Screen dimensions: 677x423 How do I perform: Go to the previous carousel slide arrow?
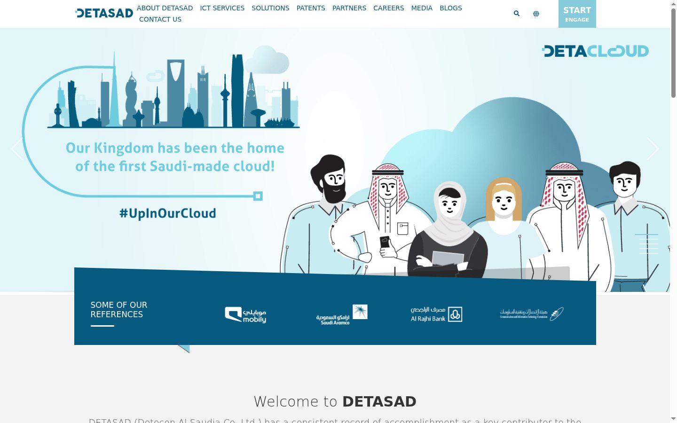pyautogui.click(x=17, y=149)
